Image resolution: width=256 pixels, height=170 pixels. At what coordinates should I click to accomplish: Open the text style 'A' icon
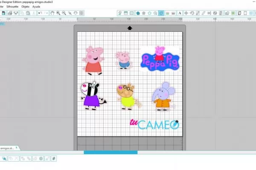[180, 13]
